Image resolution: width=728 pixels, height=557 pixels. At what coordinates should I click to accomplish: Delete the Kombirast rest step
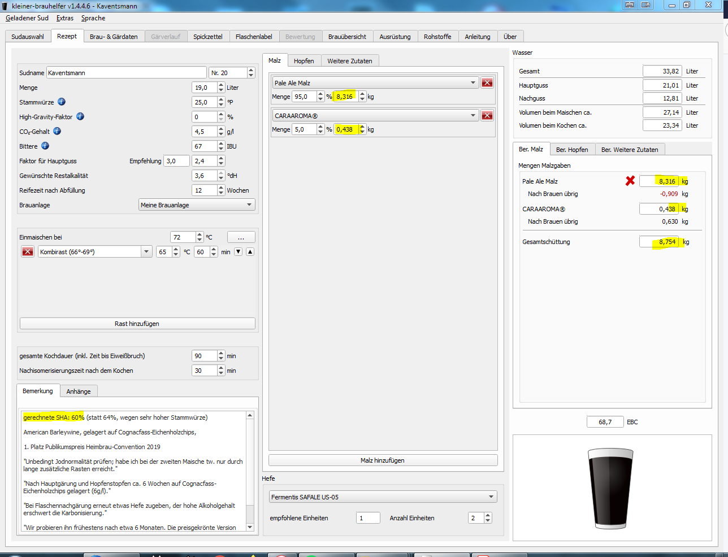(x=28, y=252)
